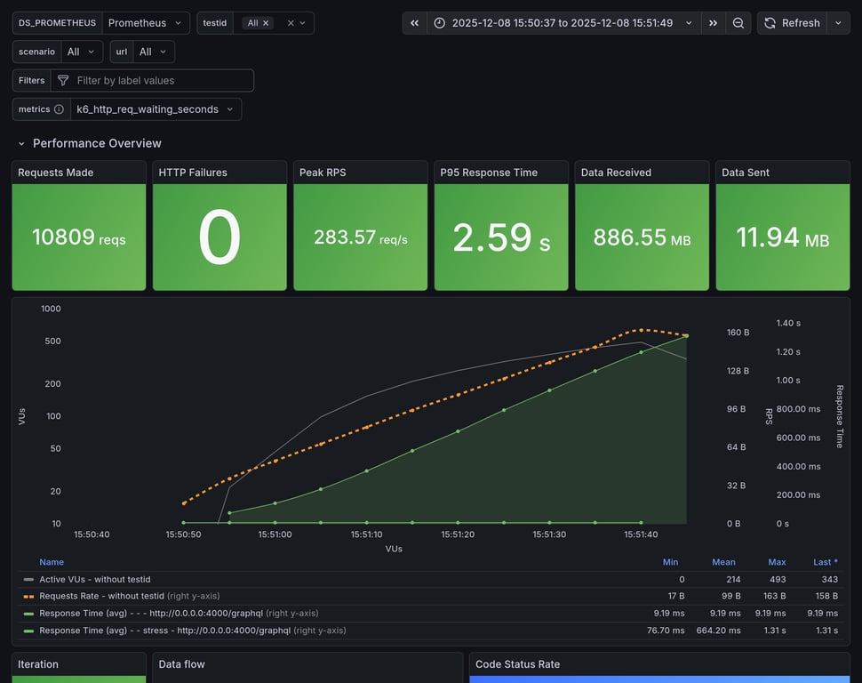Viewport: 862px width, 683px height.
Task: Click the info icon next to metrics
Action: click(x=58, y=108)
